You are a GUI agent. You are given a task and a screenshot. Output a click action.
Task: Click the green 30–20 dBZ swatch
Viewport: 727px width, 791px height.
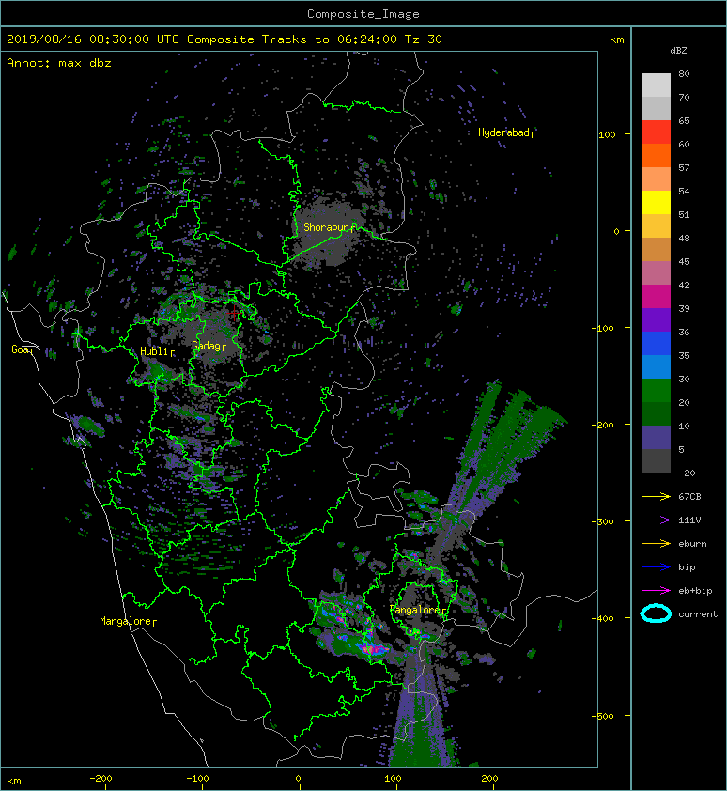(x=656, y=390)
